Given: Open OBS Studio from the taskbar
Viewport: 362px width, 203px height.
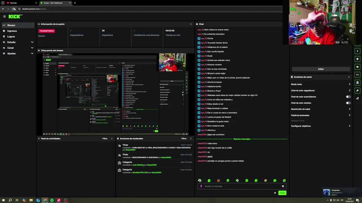Looking at the screenshot, I should point(66,200).
